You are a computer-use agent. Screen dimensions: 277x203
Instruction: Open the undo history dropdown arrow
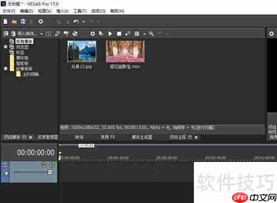84,22
